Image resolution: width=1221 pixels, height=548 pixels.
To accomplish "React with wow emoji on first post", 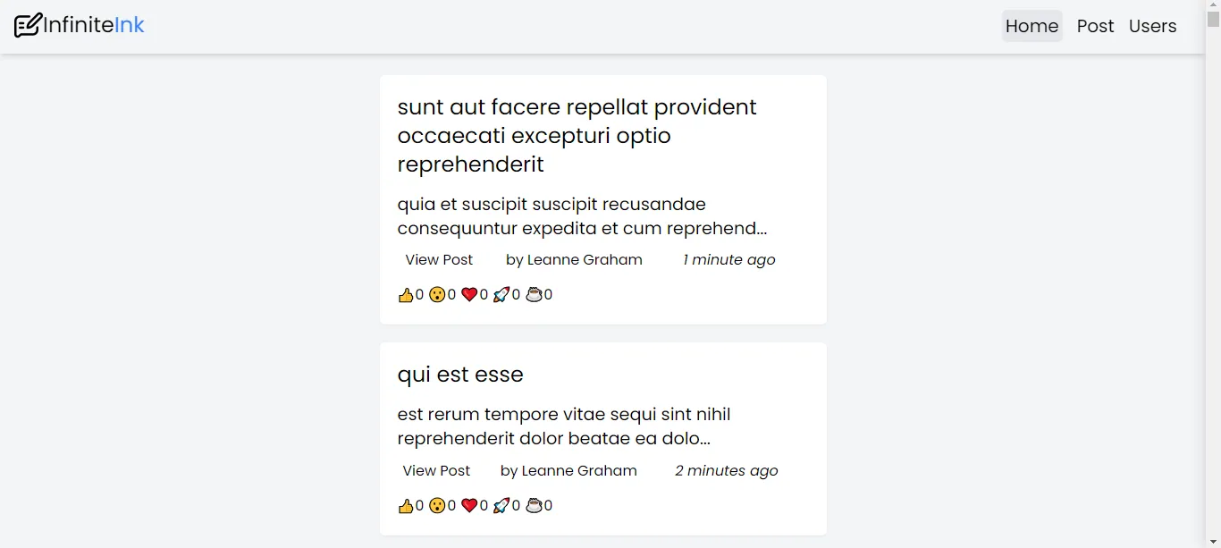I will point(442,295).
